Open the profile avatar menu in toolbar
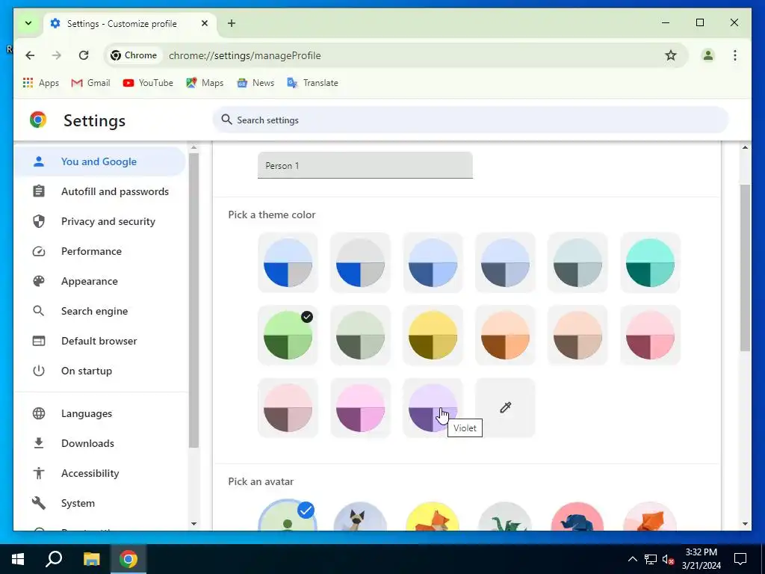Image resolution: width=765 pixels, height=574 pixels. coord(708,55)
